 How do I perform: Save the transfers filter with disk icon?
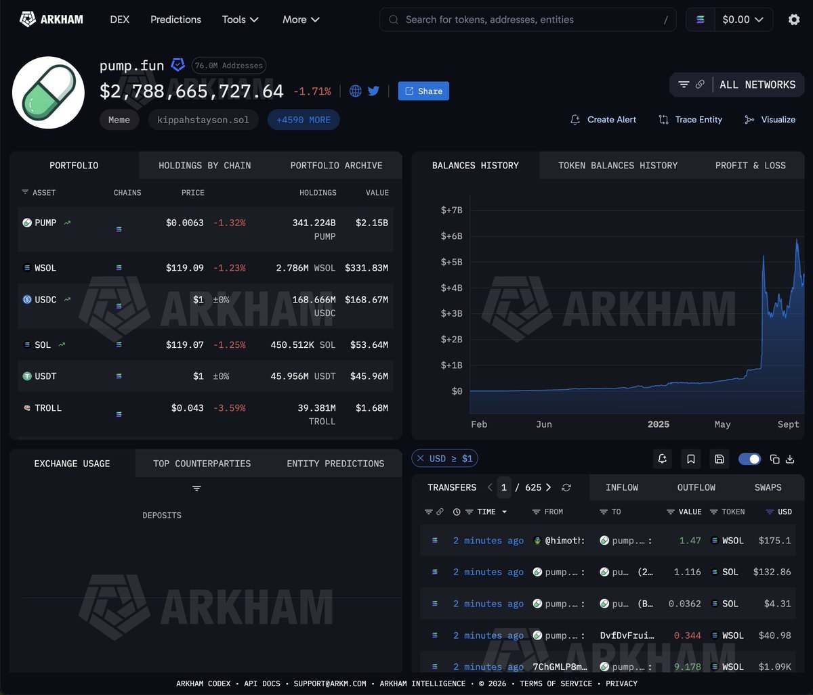[x=719, y=459]
